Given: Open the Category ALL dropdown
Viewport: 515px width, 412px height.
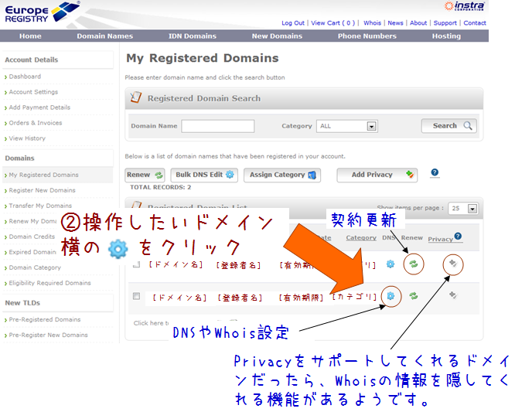Looking at the screenshot, I should tap(347, 126).
